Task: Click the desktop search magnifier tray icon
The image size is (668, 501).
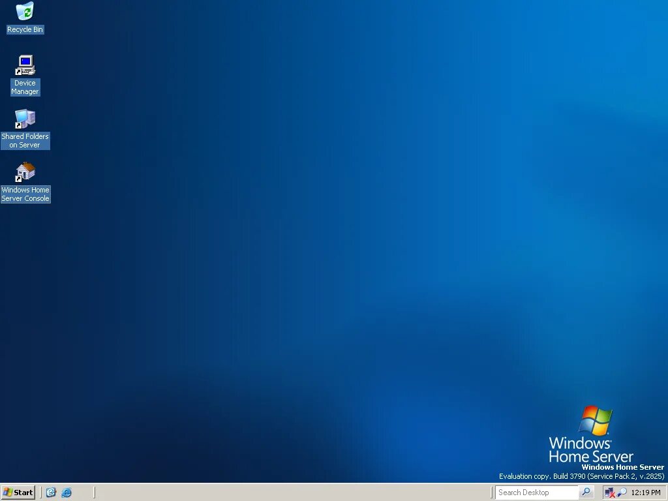Action: (x=622, y=493)
